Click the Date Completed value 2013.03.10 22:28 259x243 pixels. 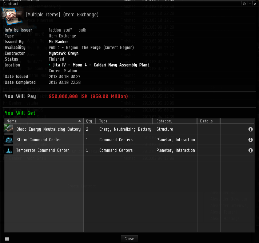(x=65, y=82)
